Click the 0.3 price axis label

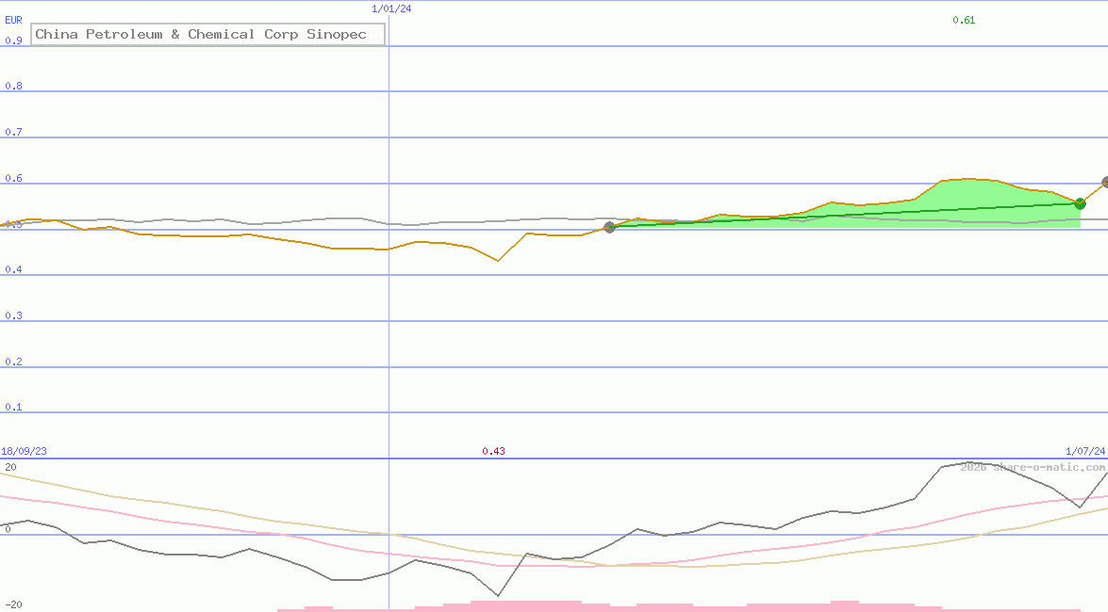[13, 315]
